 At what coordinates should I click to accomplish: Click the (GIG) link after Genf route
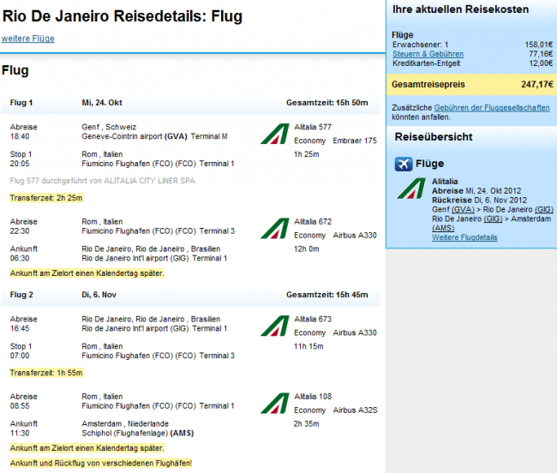(544, 209)
